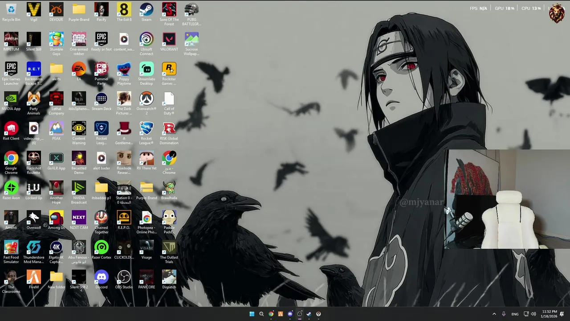Open the New folder icon
This screenshot has height=321, width=570.
pyautogui.click(x=56, y=280)
